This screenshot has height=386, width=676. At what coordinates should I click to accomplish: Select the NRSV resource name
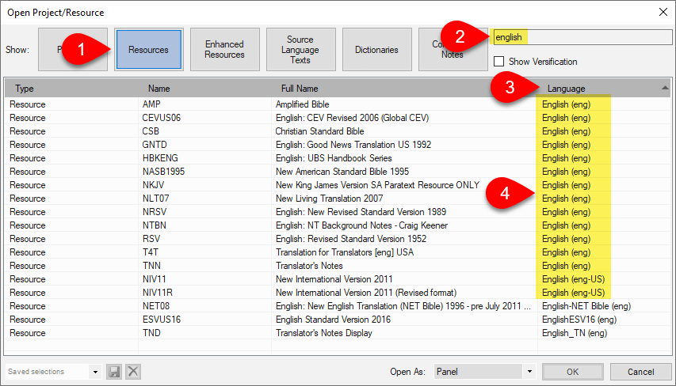click(155, 212)
